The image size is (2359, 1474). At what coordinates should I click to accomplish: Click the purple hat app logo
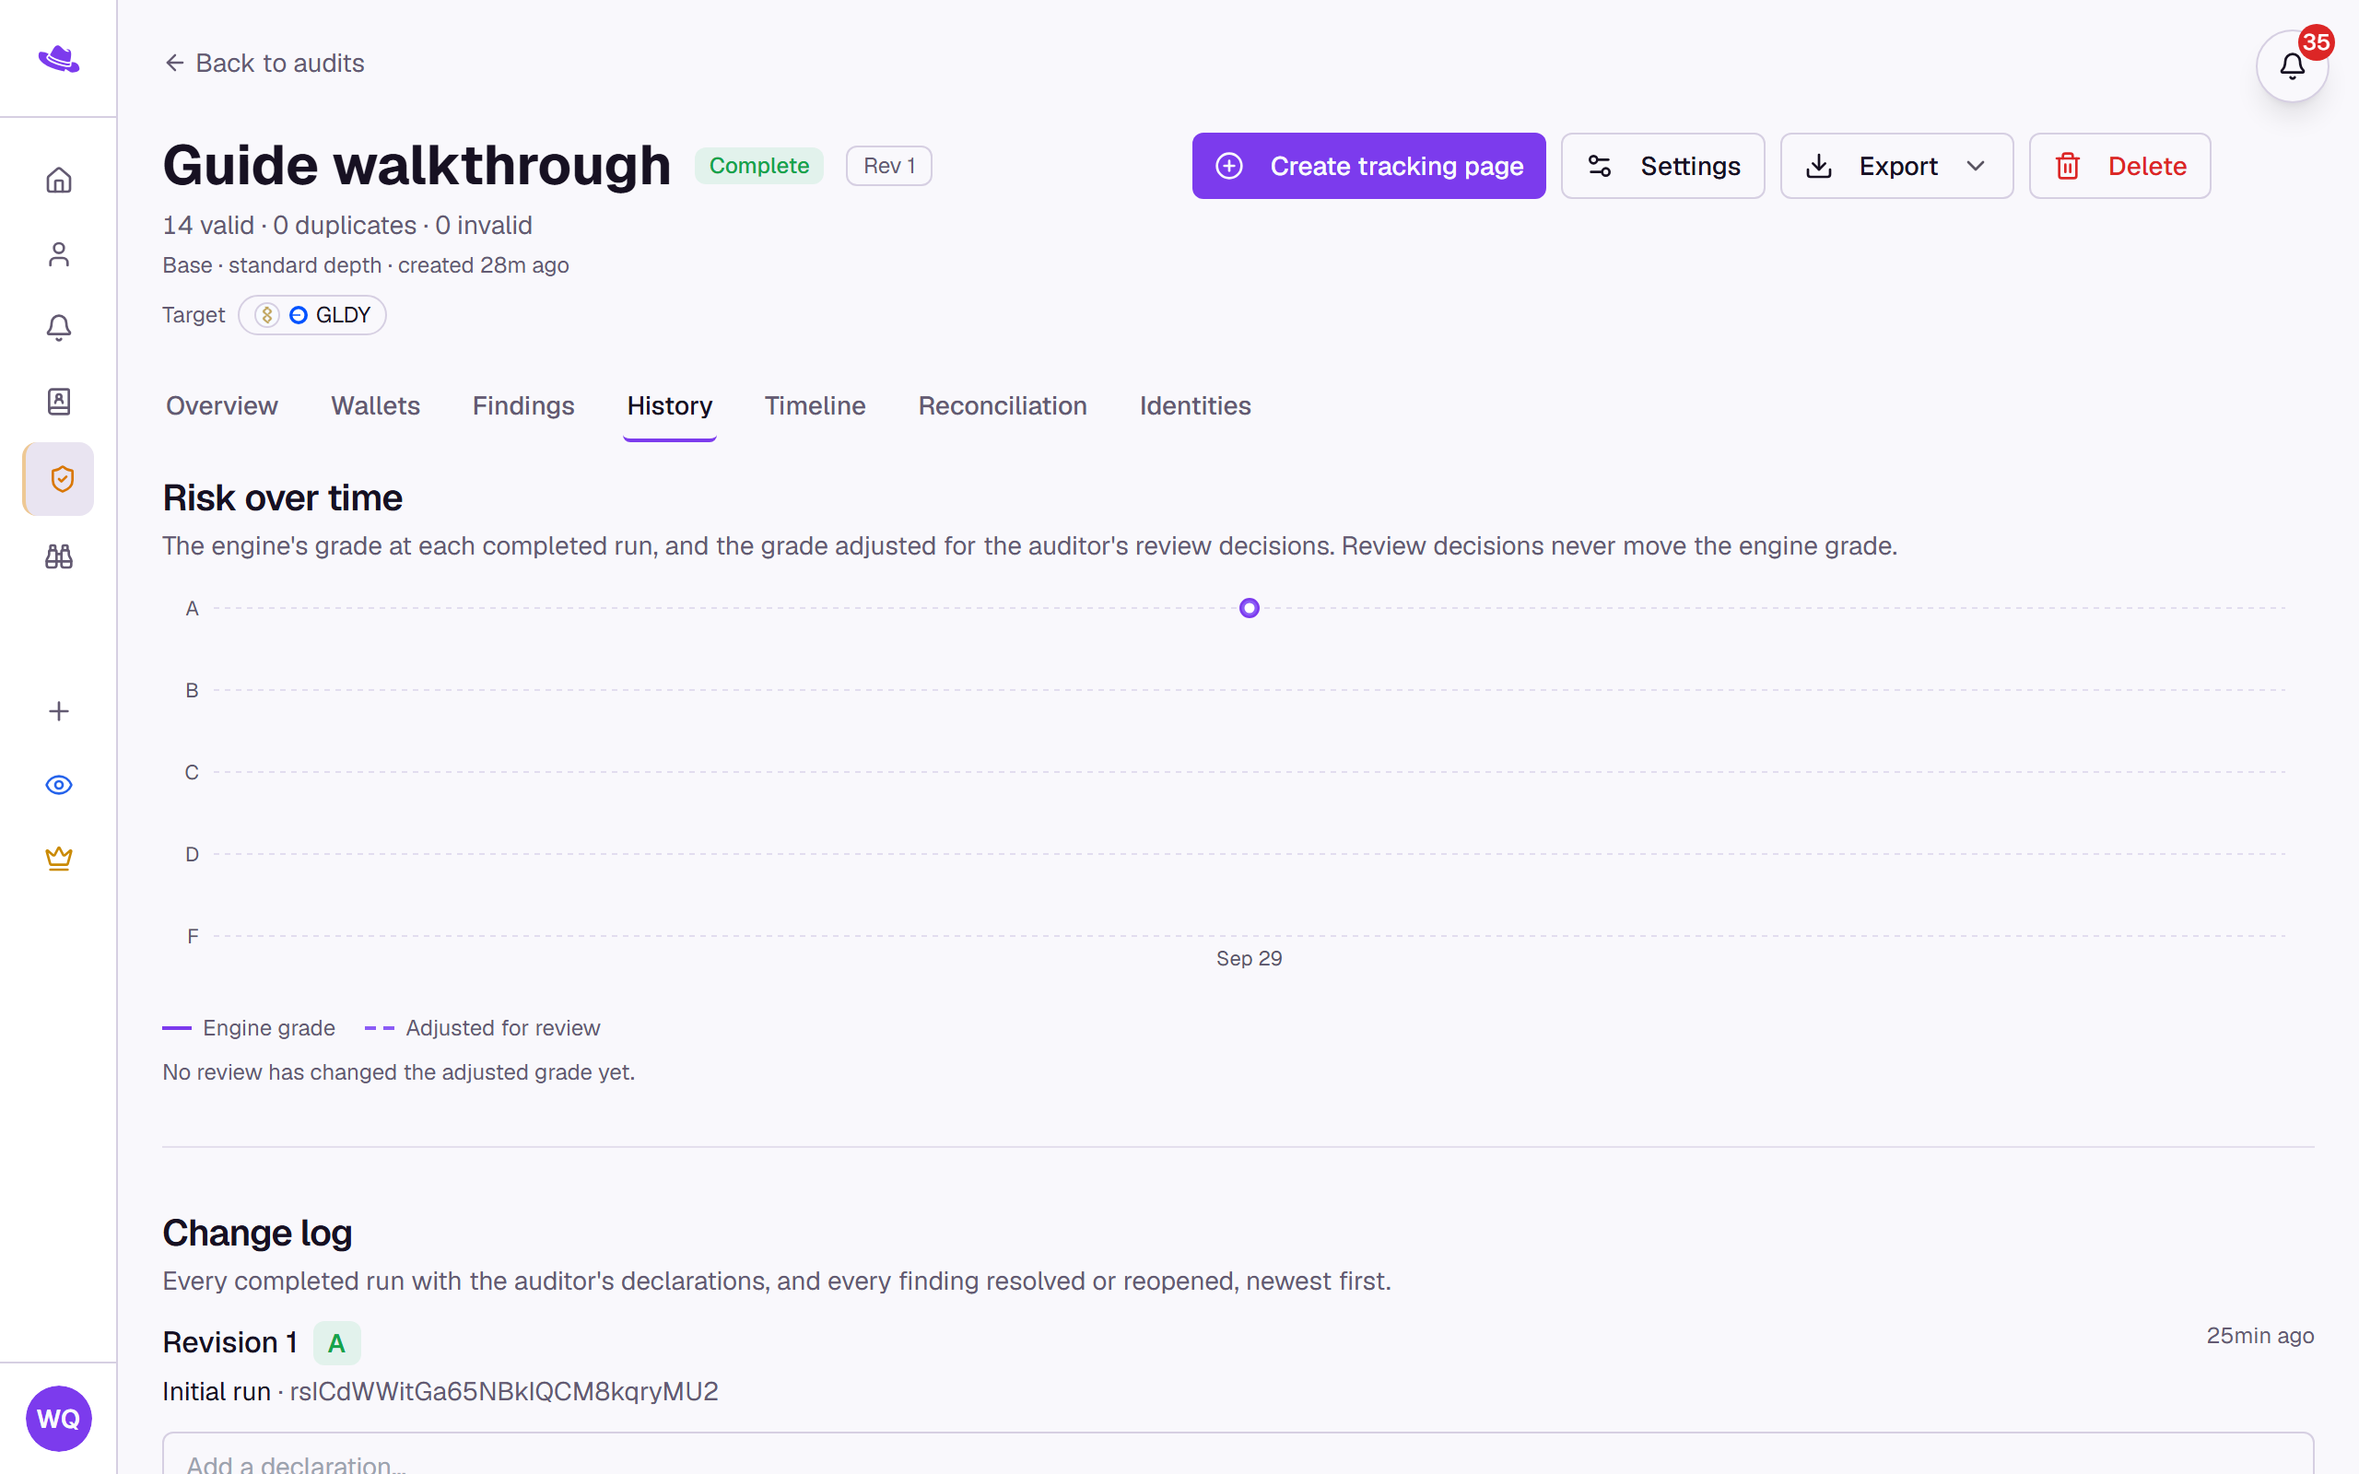58,60
